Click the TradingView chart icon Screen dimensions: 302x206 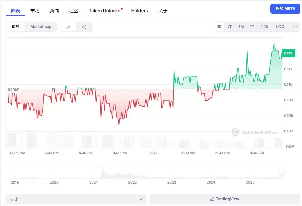[x=211, y=199]
